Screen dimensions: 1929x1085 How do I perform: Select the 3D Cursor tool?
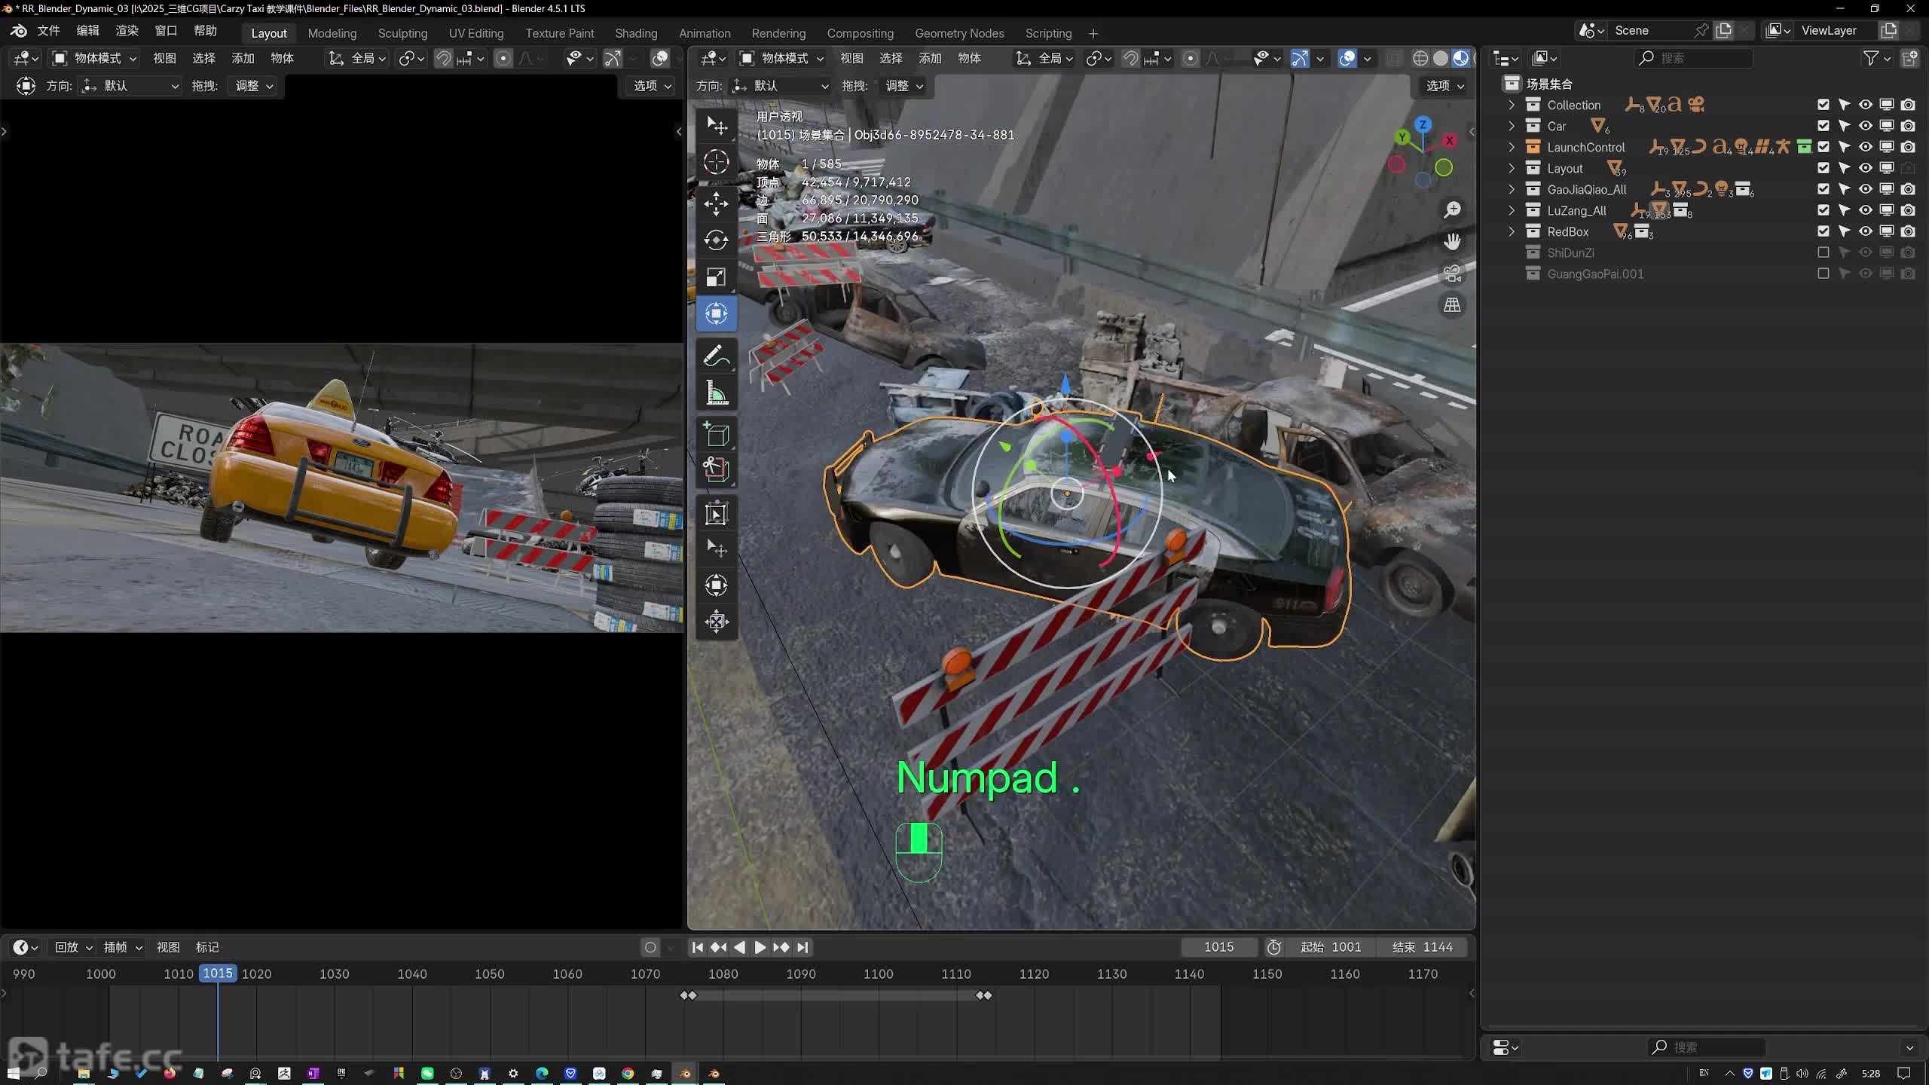click(716, 162)
